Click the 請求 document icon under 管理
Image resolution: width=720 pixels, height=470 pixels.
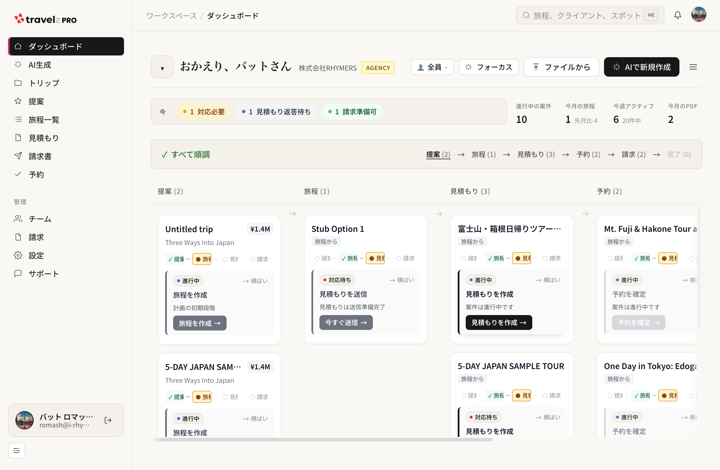[x=18, y=237]
